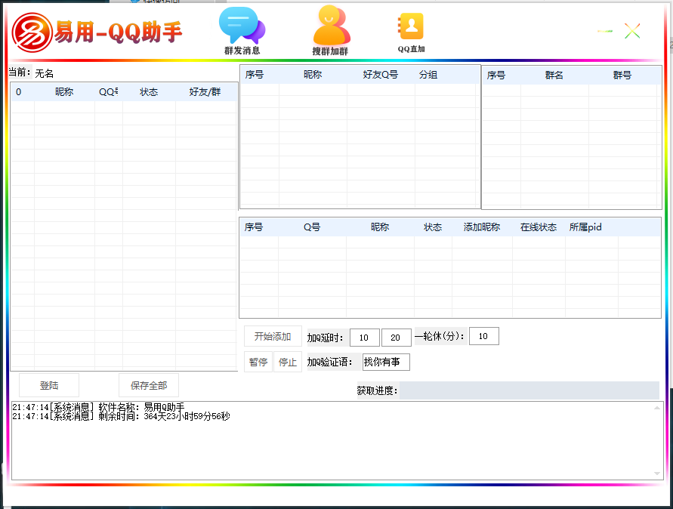This screenshot has width=673, height=509.
Task: Click the log scrollbar up arrow
Action: pyautogui.click(x=656, y=408)
